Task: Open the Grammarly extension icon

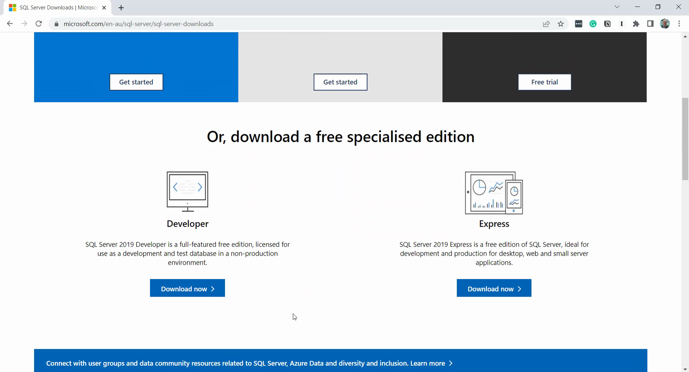Action: (x=593, y=24)
